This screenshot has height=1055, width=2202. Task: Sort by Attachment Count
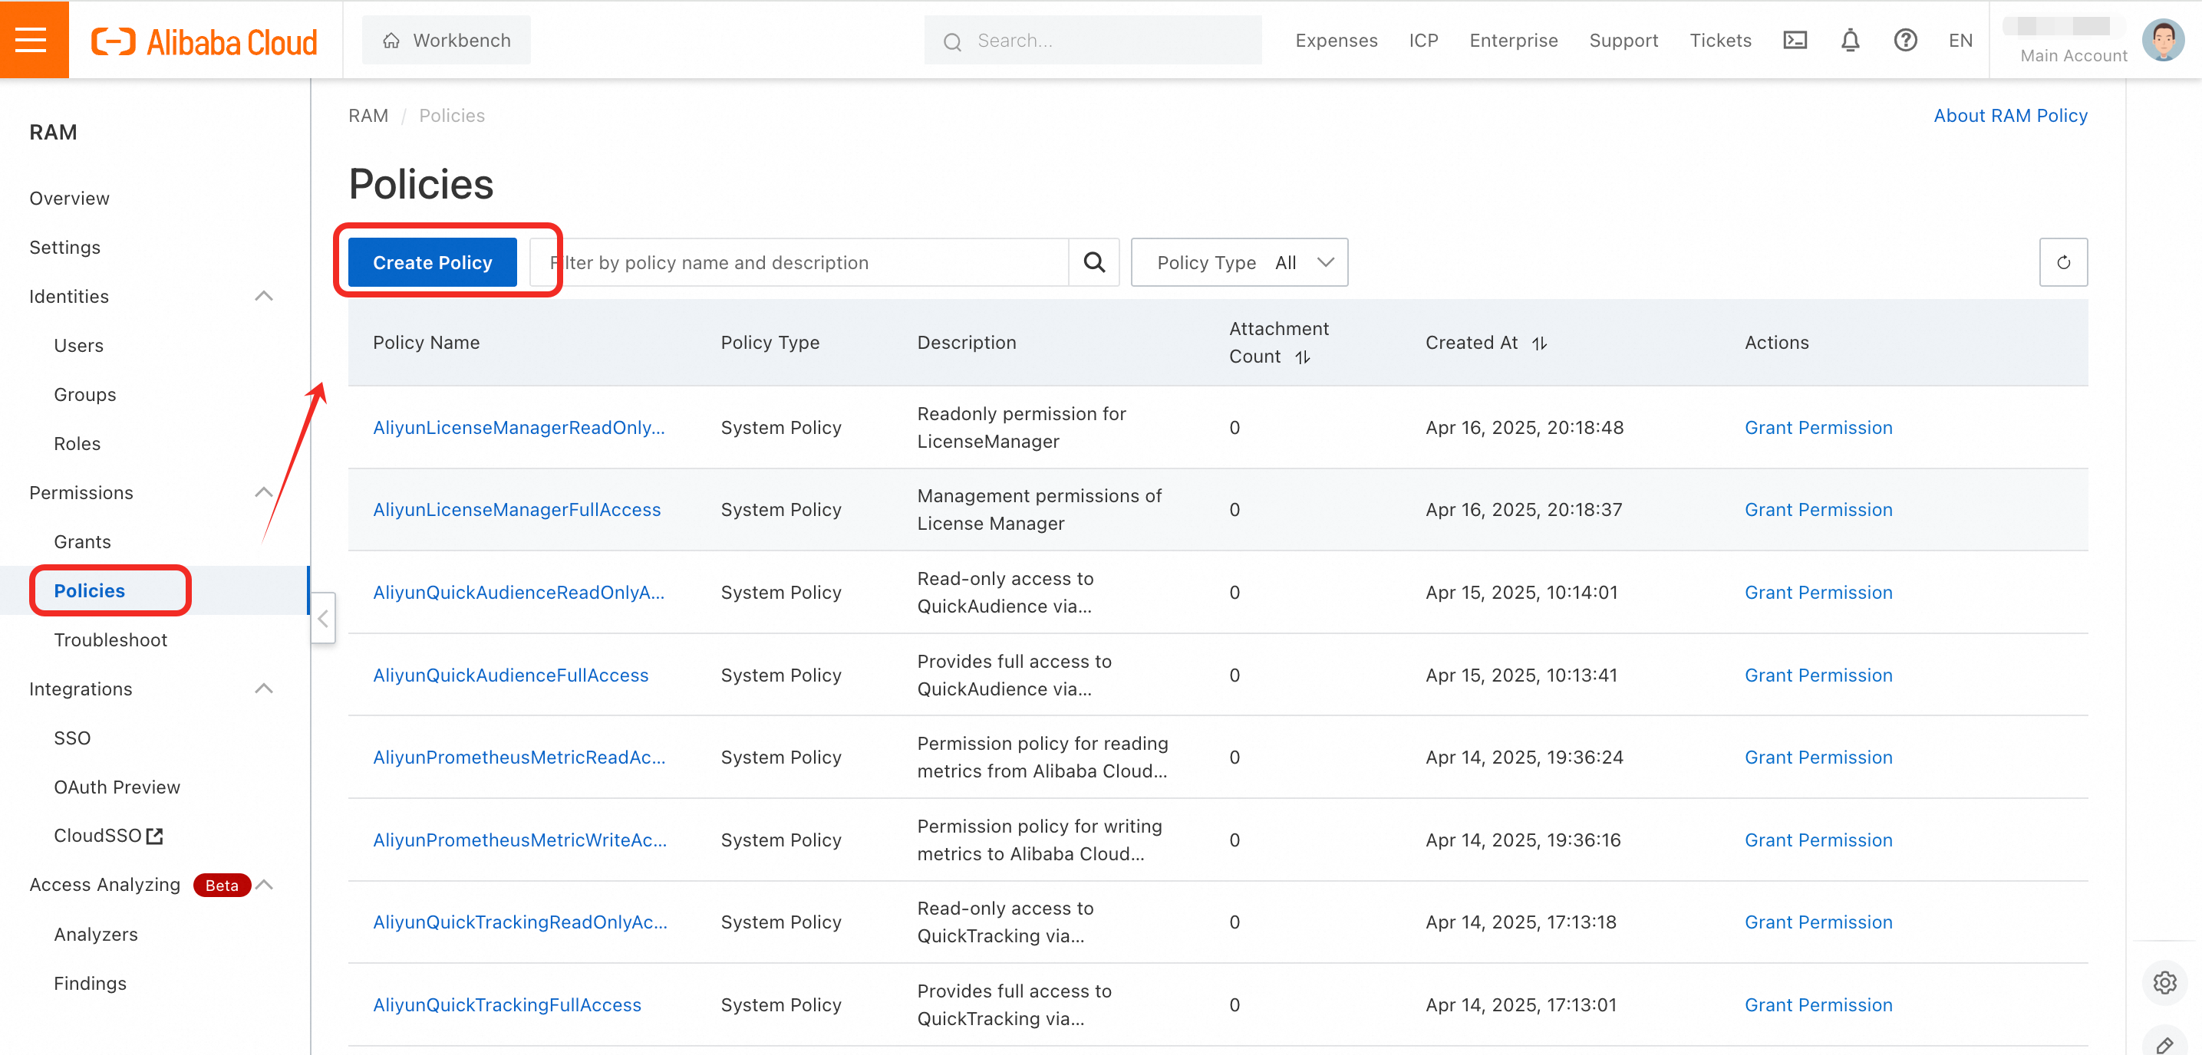[1302, 357]
